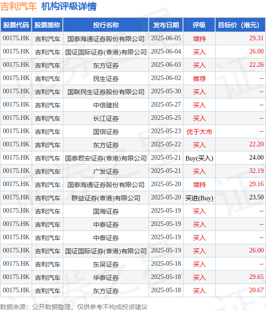Screen dimensions: 266x311
Task: Select the 群益证券(香港)有限公司 cell
Action: point(106,198)
